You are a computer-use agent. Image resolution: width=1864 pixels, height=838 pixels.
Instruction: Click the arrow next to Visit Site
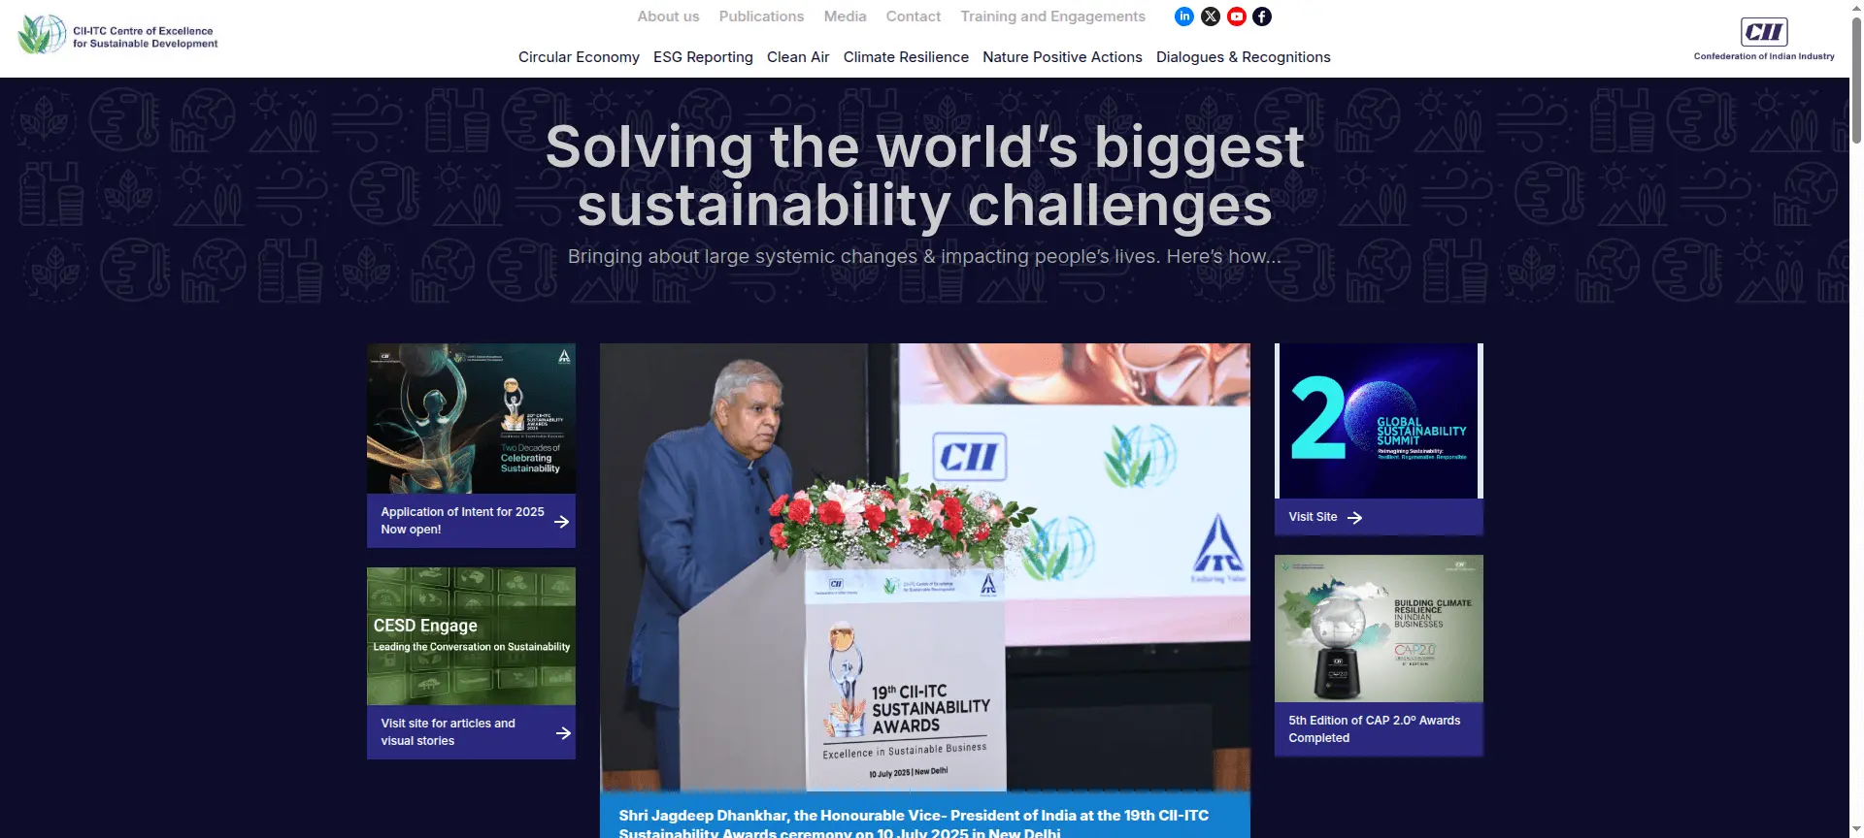pos(1355,518)
